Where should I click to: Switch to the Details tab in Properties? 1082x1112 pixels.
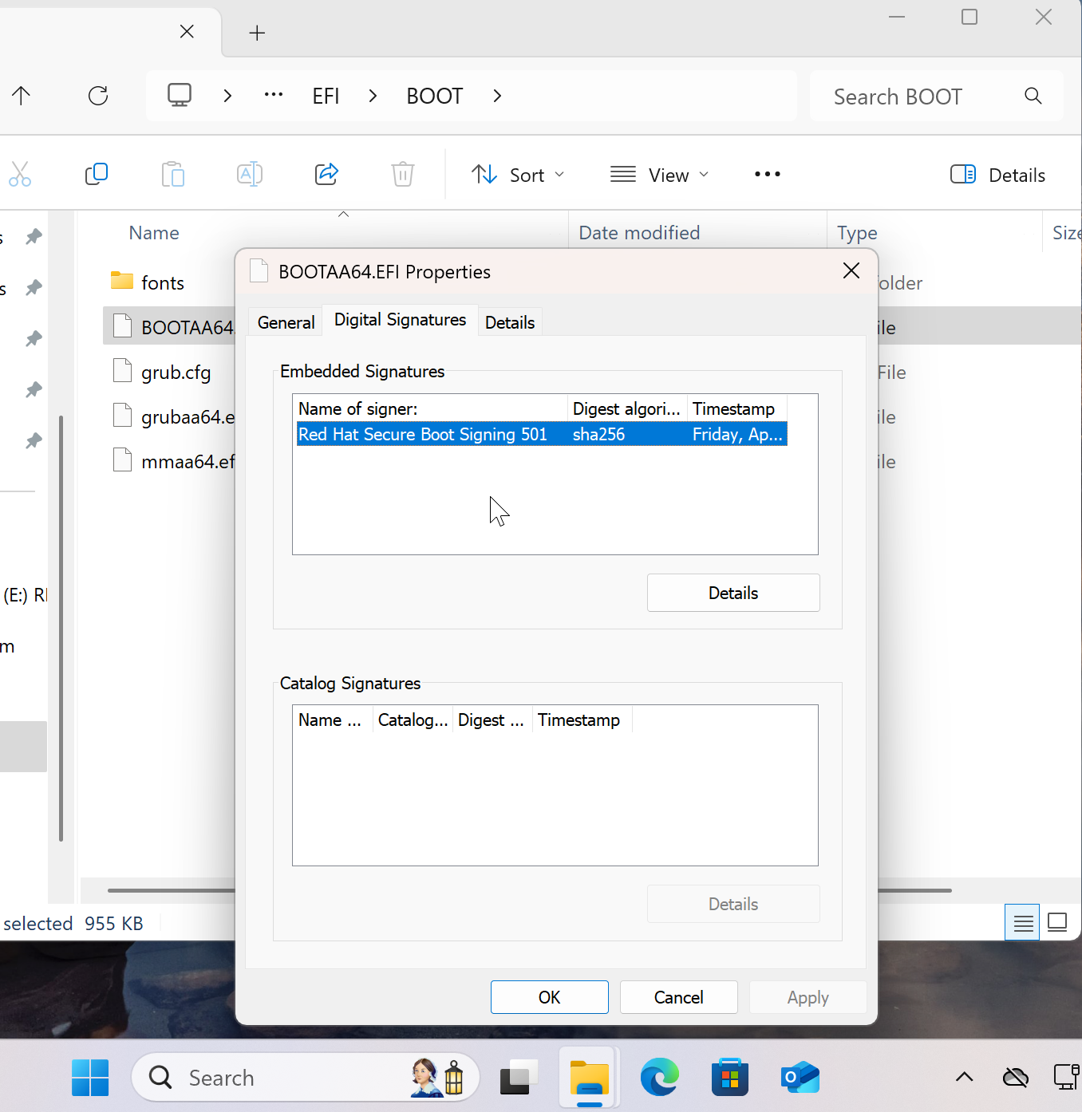click(x=510, y=322)
